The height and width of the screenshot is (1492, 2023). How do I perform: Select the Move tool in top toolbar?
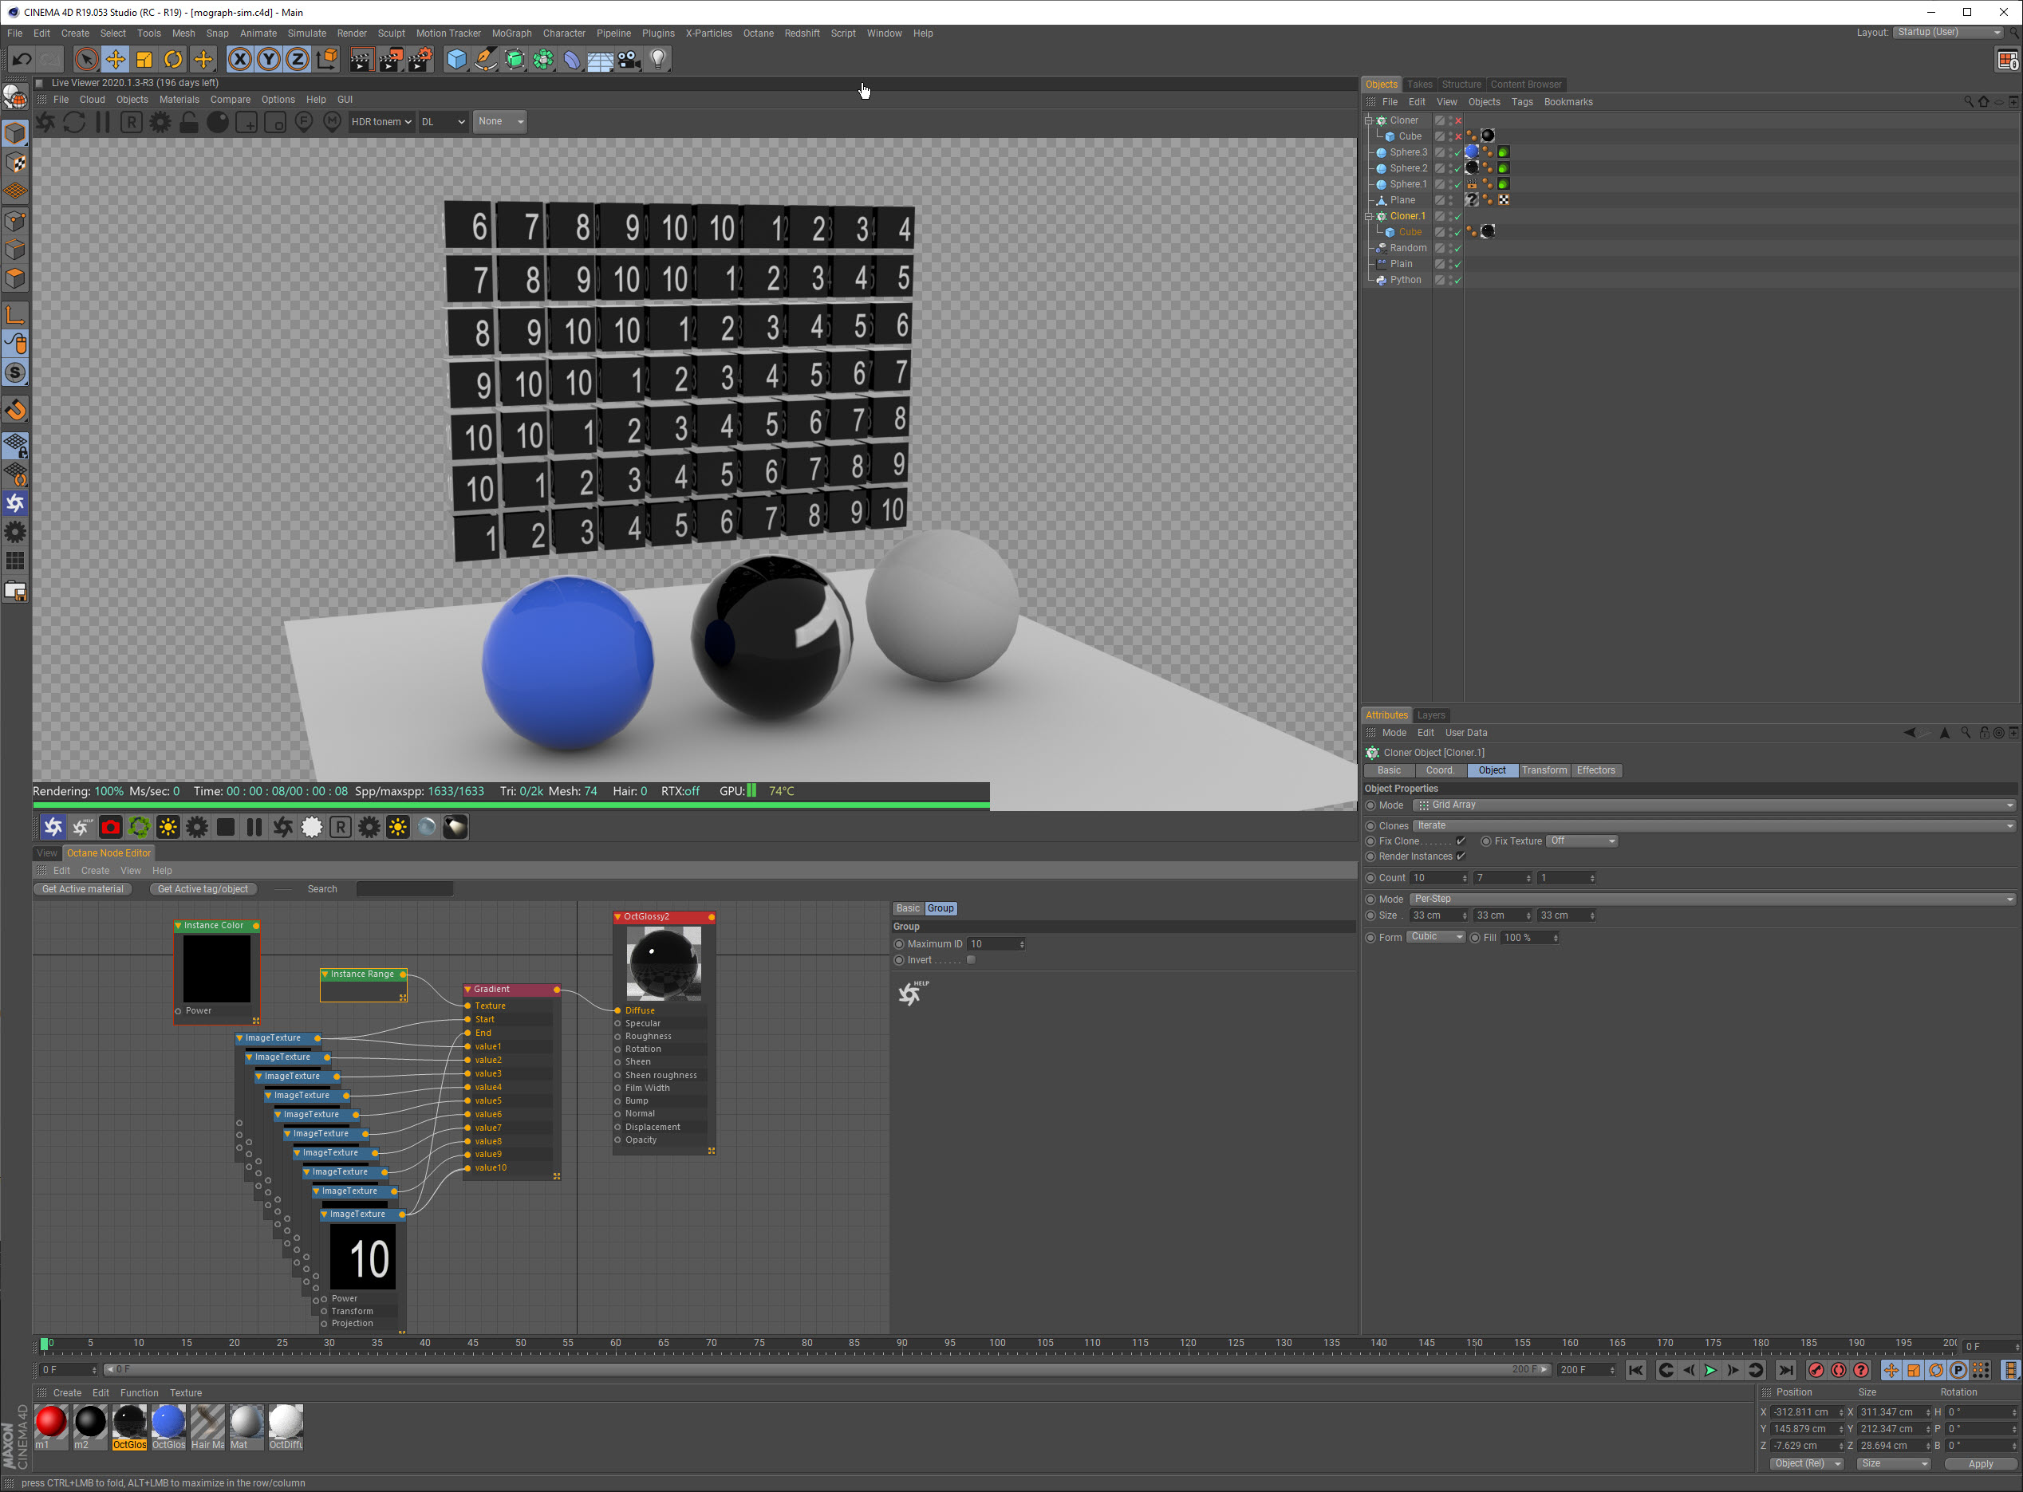pos(115,60)
